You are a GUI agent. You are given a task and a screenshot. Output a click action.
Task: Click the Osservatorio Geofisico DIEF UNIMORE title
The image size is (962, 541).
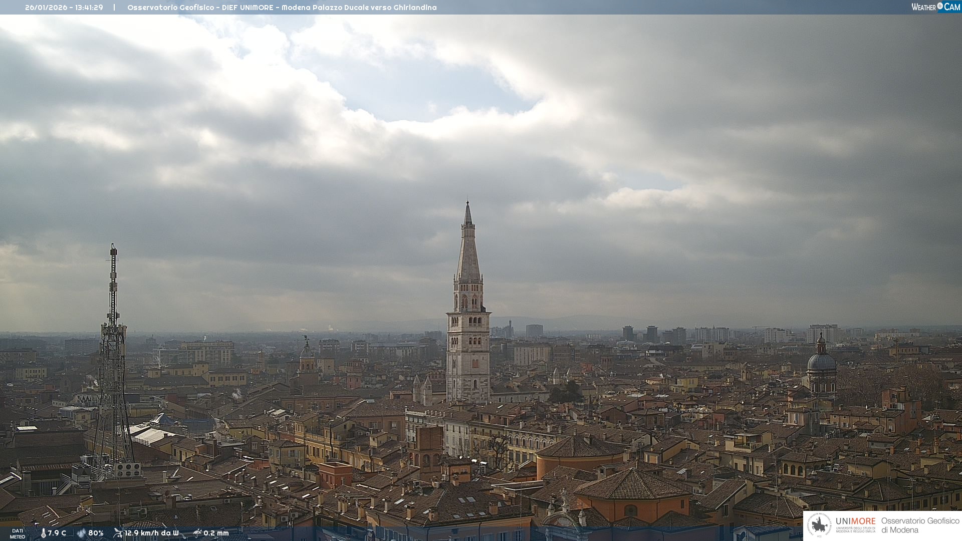[x=282, y=8]
